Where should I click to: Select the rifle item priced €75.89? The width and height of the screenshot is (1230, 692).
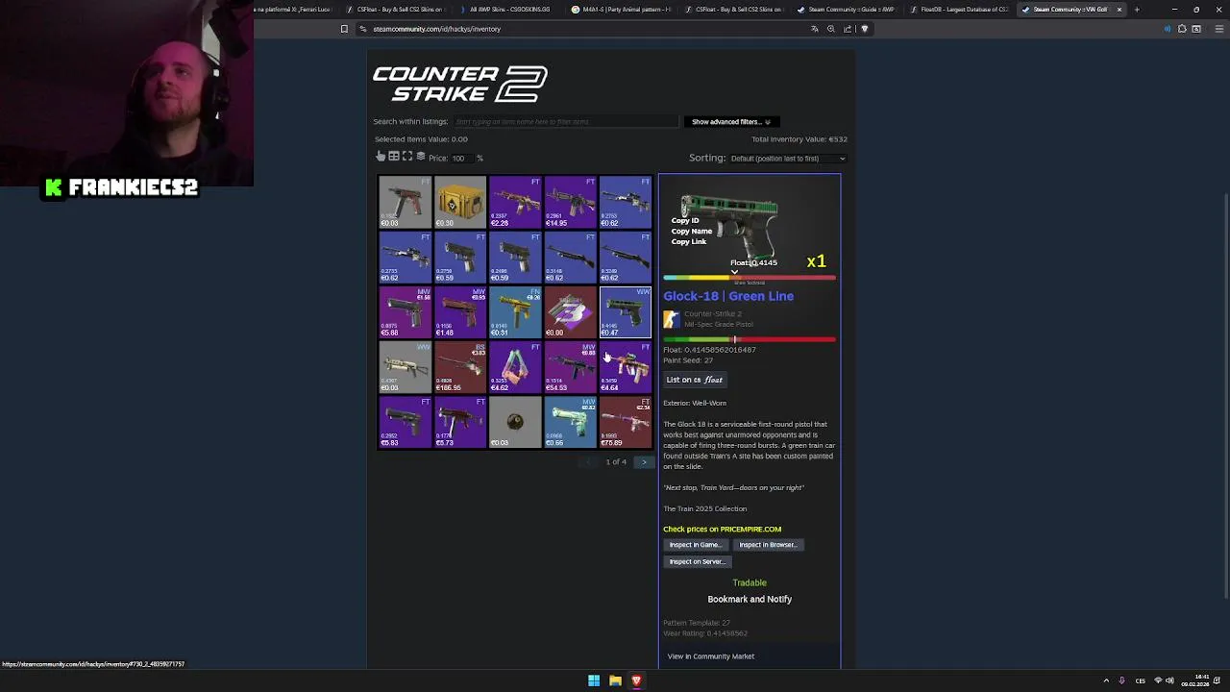coord(626,423)
